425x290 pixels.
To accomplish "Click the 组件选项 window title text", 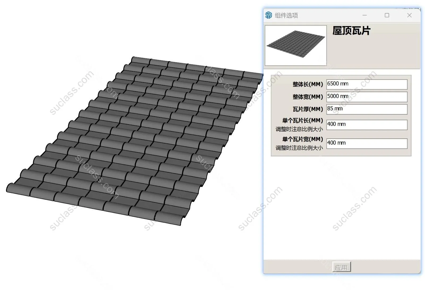I will coord(286,15).
